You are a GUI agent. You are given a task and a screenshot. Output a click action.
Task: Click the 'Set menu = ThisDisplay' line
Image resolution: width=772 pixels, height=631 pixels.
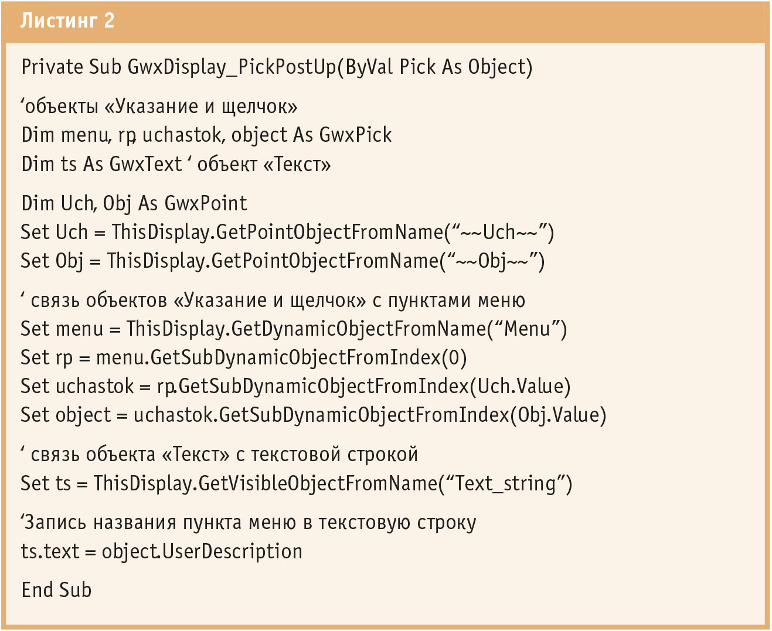pos(294,329)
